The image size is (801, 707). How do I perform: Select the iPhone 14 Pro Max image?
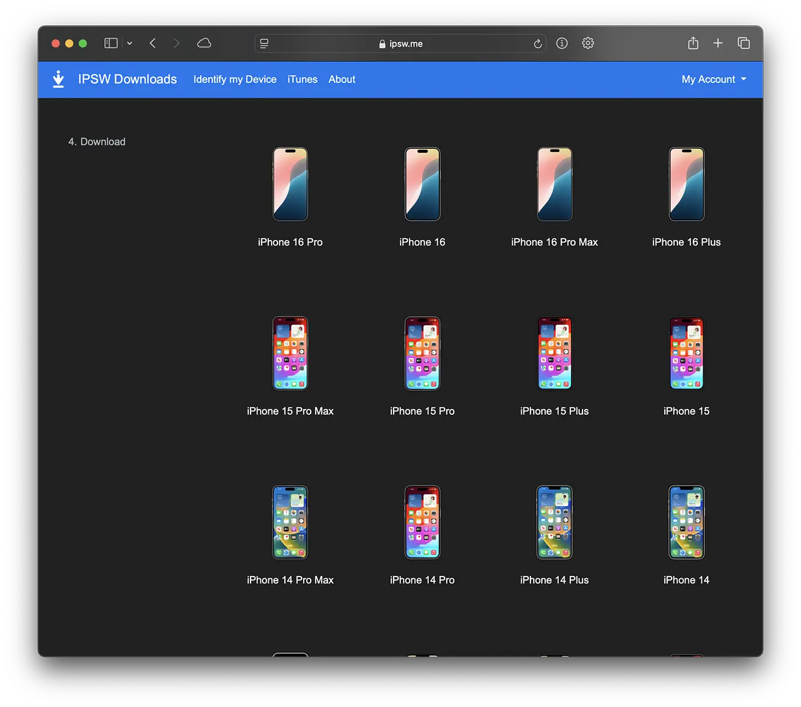click(290, 522)
